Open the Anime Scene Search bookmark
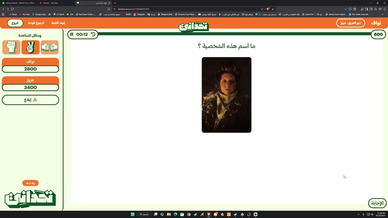Viewport: 388px width, 218px height. (336, 14)
